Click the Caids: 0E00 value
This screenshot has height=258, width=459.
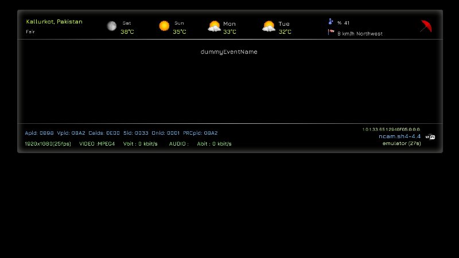pyautogui.click(x=104, y=133)
